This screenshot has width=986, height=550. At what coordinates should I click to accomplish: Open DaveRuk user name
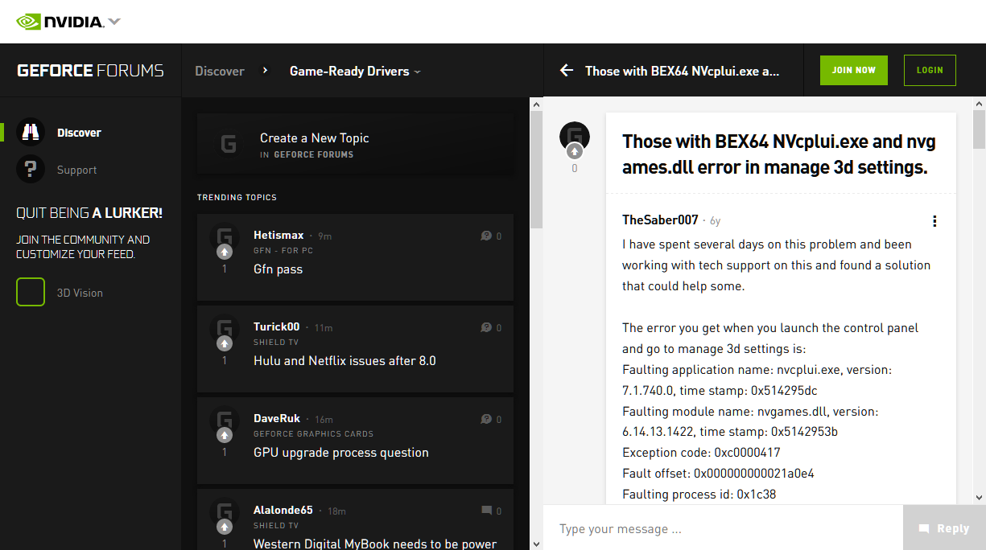(x=277, y=418)
